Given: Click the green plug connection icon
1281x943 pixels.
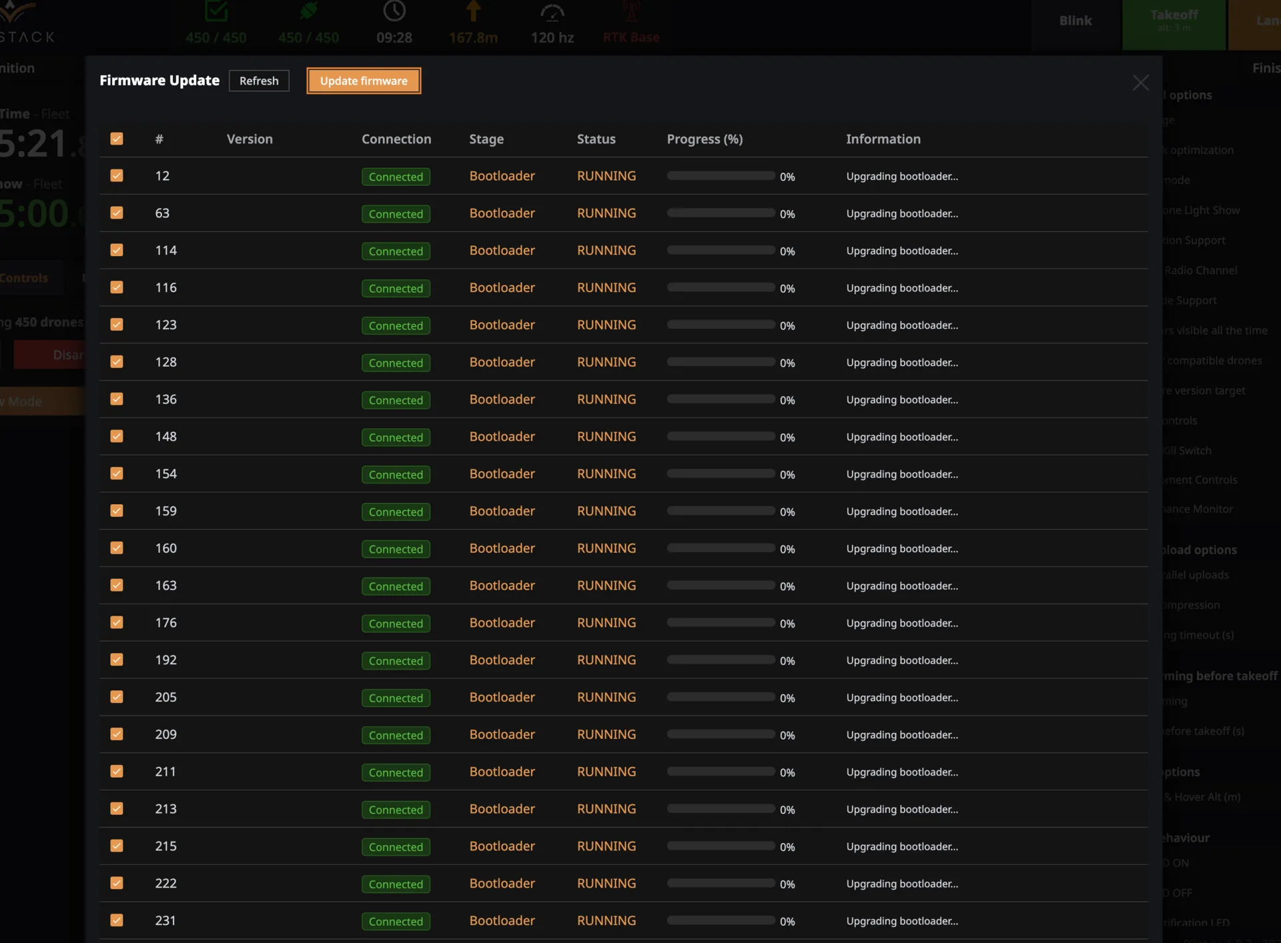Looking at the screenshot, I should [308, 11].
